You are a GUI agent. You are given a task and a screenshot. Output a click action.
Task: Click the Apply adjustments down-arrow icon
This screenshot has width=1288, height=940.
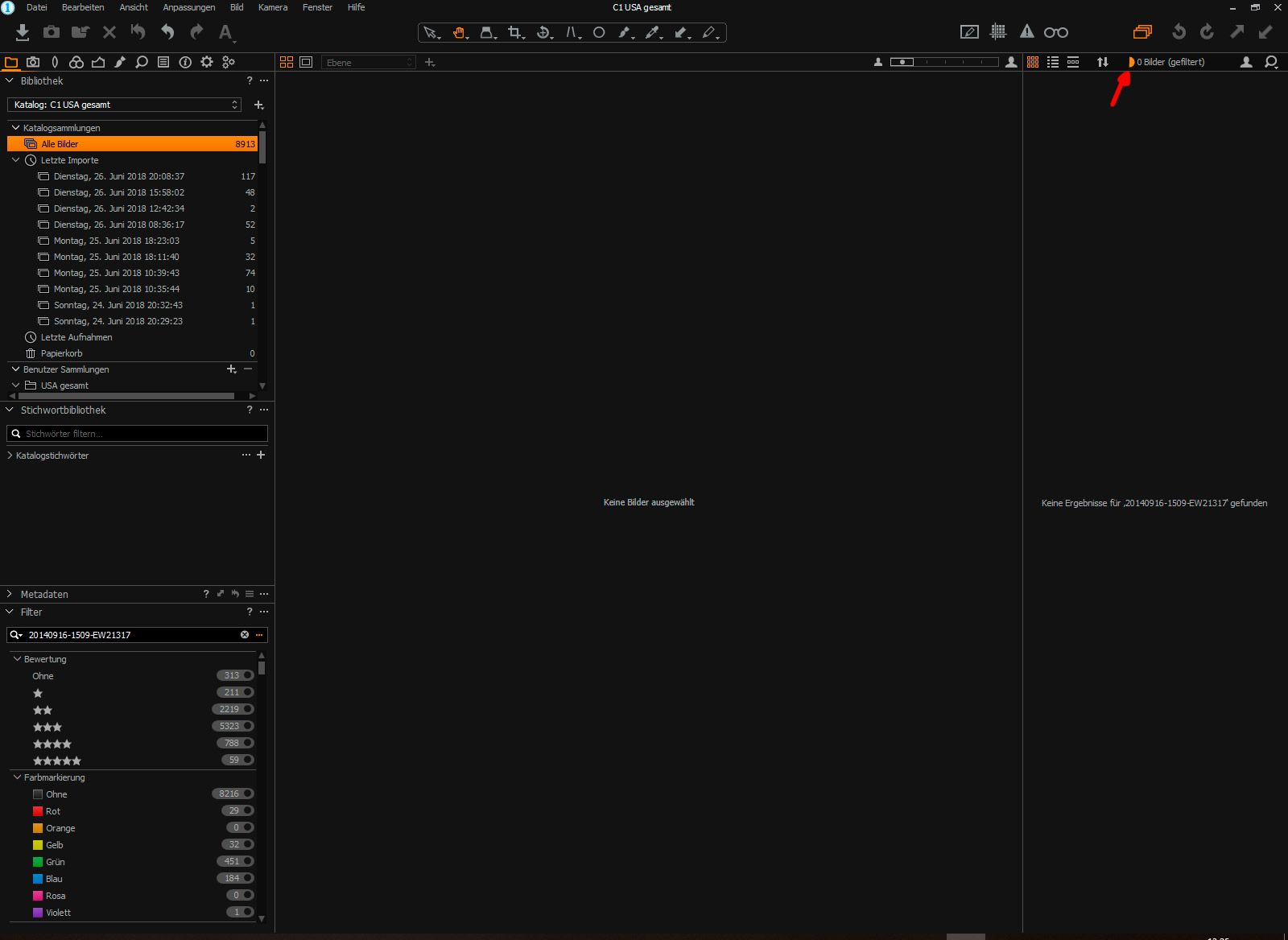pyautogui.click(x=1265, y=32)
